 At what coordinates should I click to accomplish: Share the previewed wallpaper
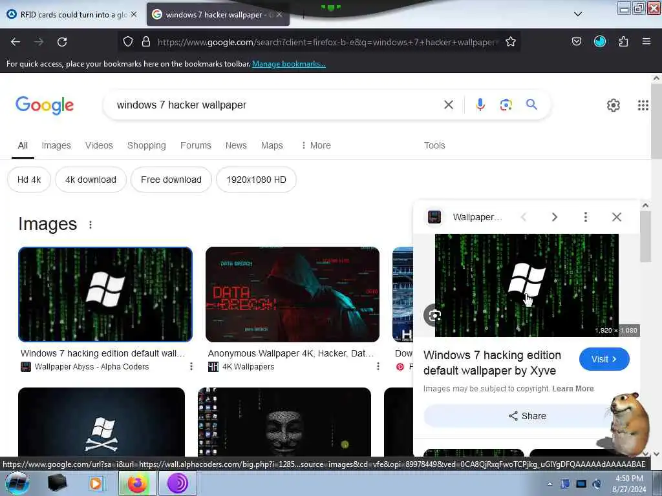click(x=527, y=416)
